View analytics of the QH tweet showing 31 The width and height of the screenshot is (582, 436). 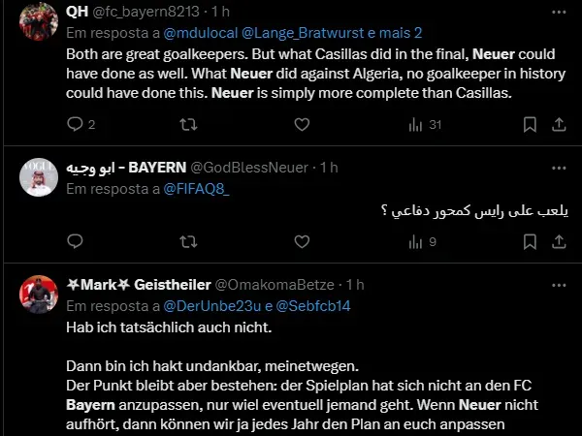tap(416, 124)
